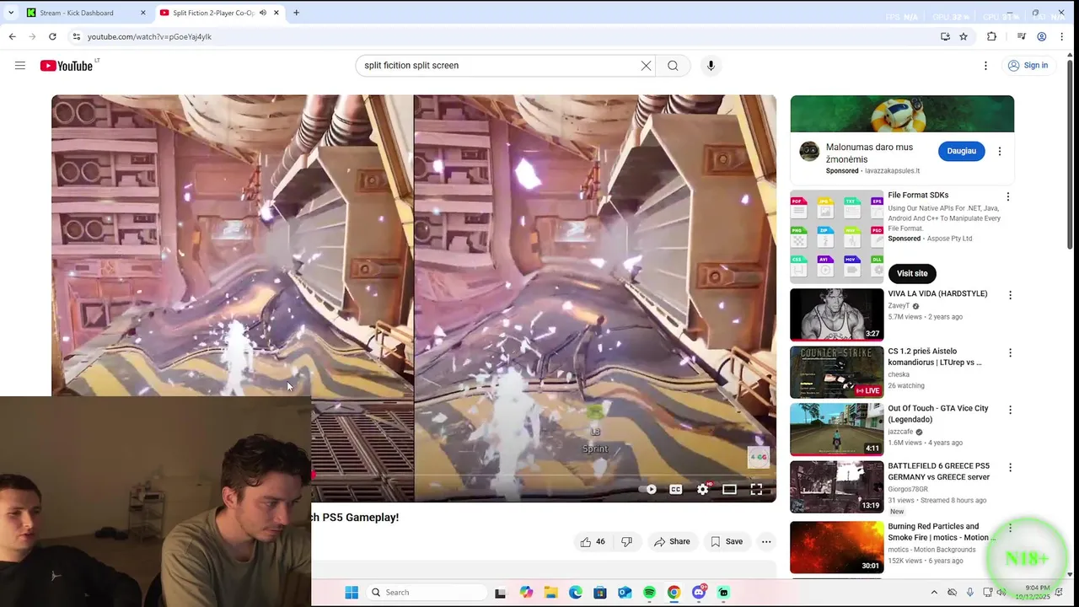The width and height of the screenshot is (1079, 607).
Task: Clear the search query with X
Action: pos(646,66)
